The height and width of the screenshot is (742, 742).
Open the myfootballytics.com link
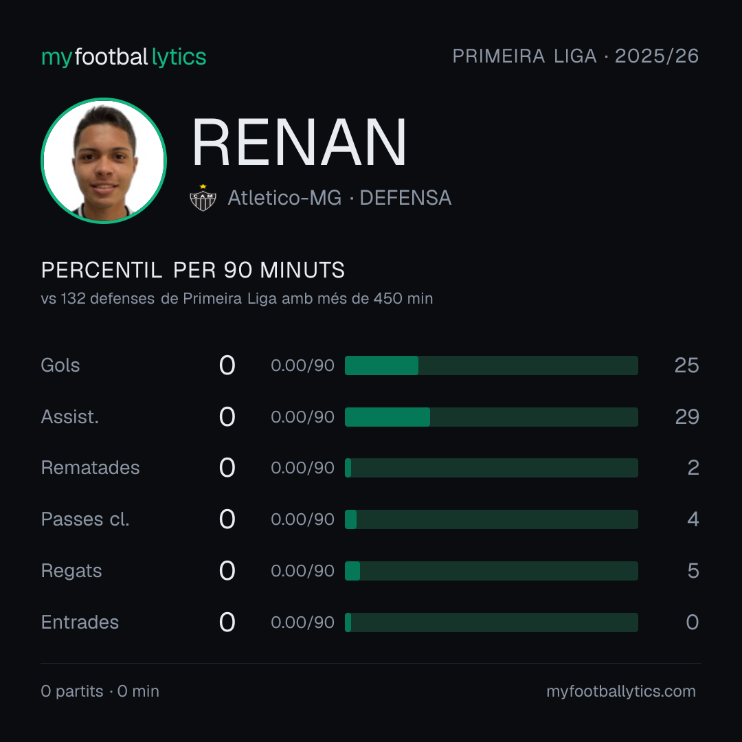621,691
